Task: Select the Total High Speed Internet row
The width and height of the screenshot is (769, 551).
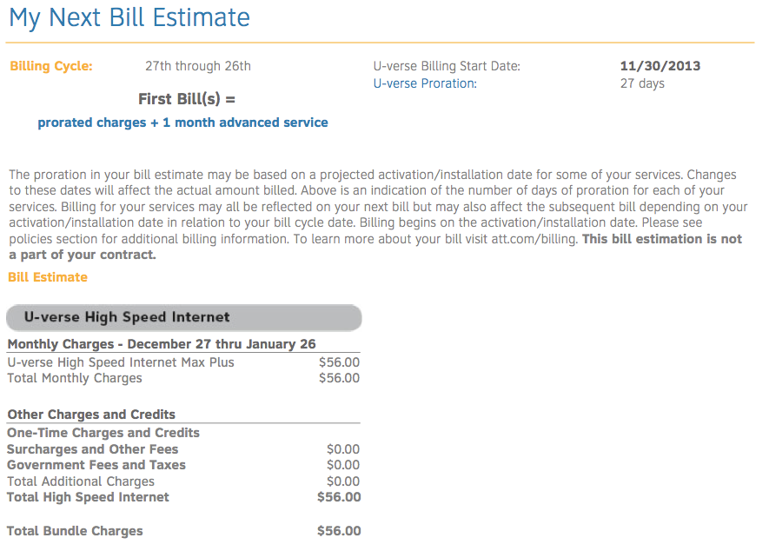Action: coord(184,497)
